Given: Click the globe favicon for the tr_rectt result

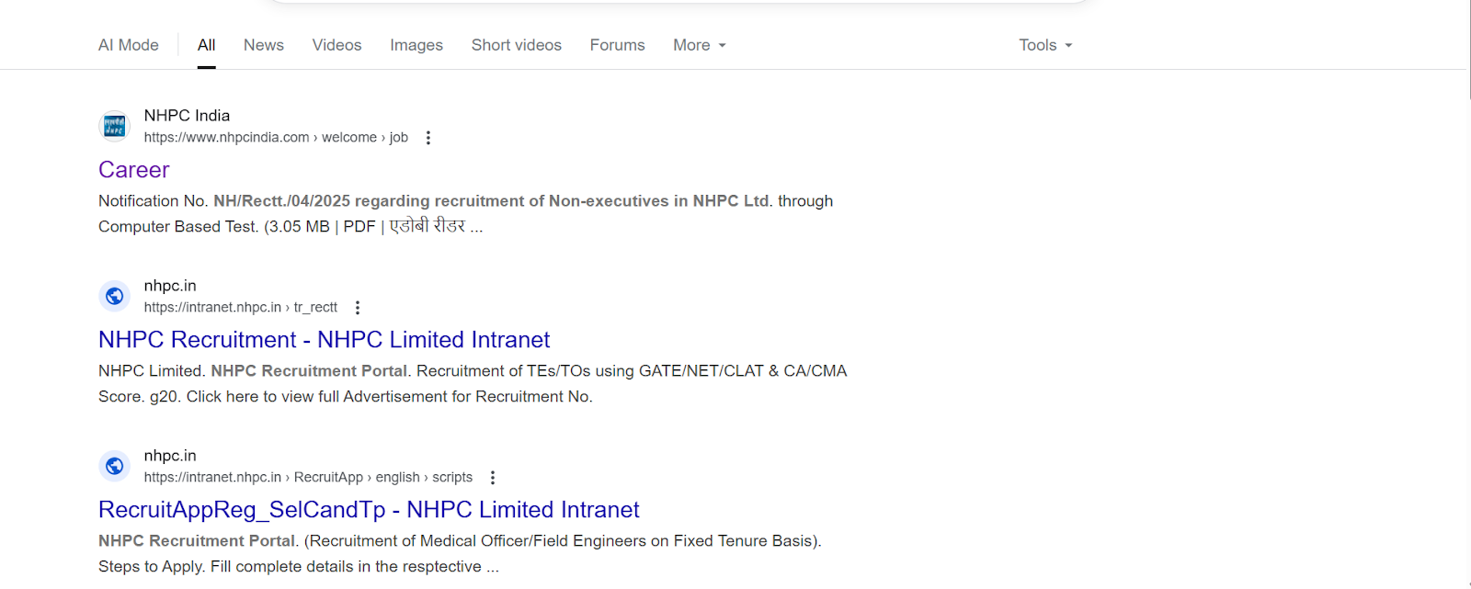Looking at the screenshot, I should click(x=115, y=296).
